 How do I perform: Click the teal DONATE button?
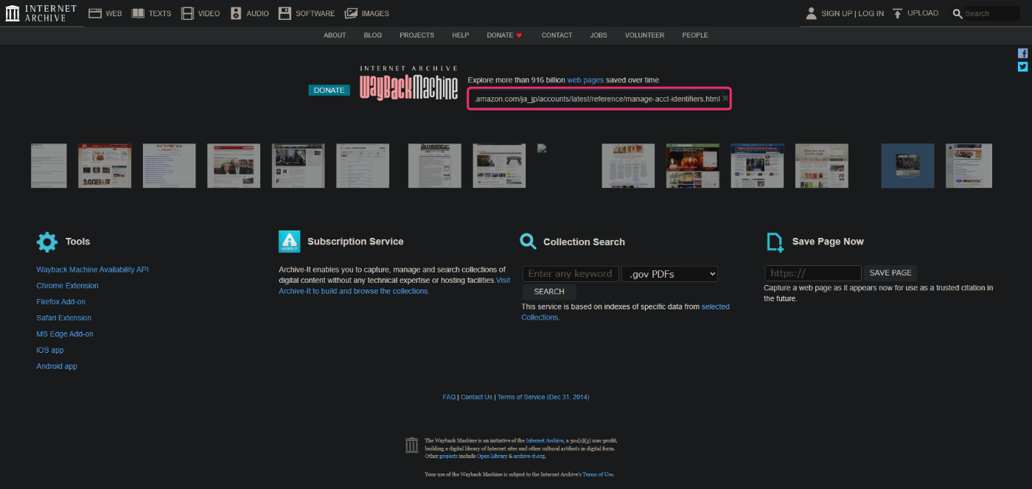pyautogui.click(x=329, y=91)
